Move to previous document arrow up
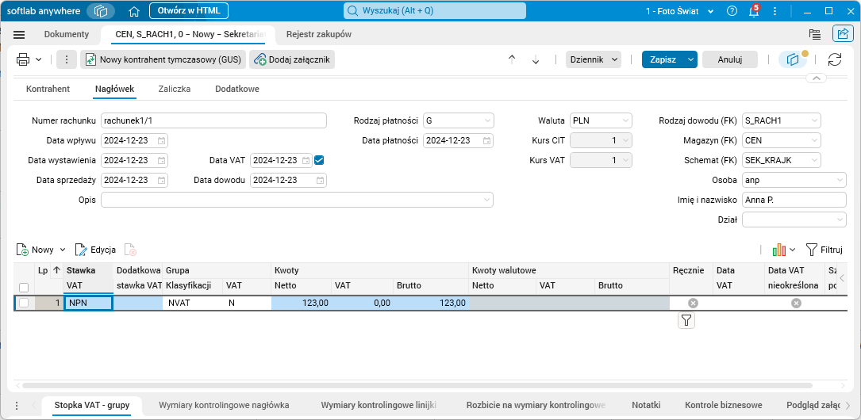This screenshot has height=420, width=861. (512, 59)
